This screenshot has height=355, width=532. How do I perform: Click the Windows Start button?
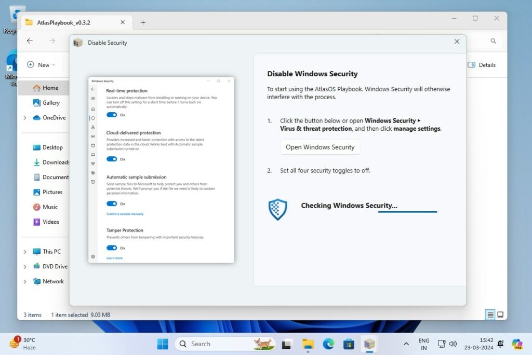[163, 344]
